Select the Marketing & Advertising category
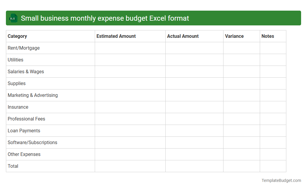This screenshot has width=307, height=189. pyautogui.click(x=32, y=95)
